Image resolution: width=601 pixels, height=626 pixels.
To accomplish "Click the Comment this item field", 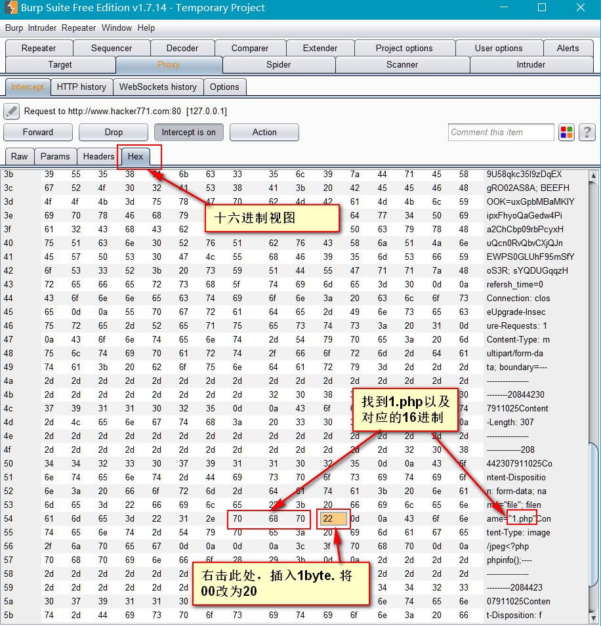I will tap(501, 132).
